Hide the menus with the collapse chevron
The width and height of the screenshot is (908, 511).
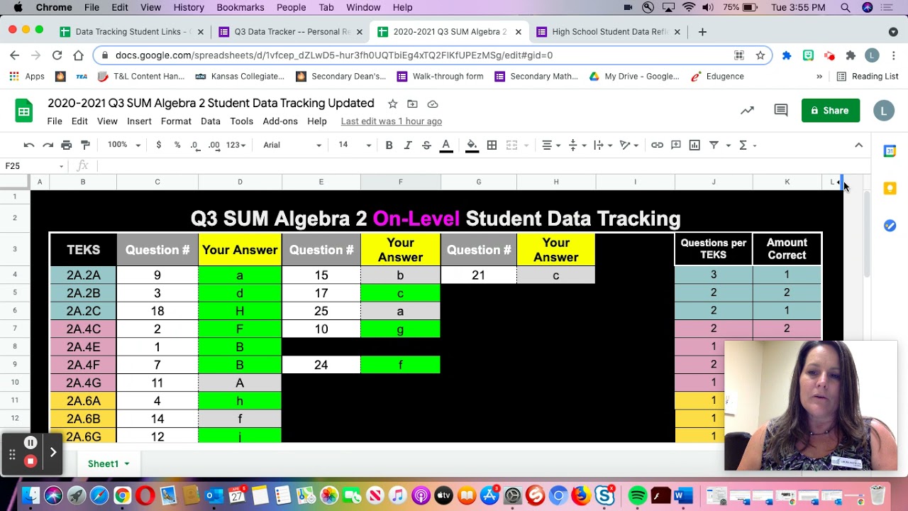point(858,145)
